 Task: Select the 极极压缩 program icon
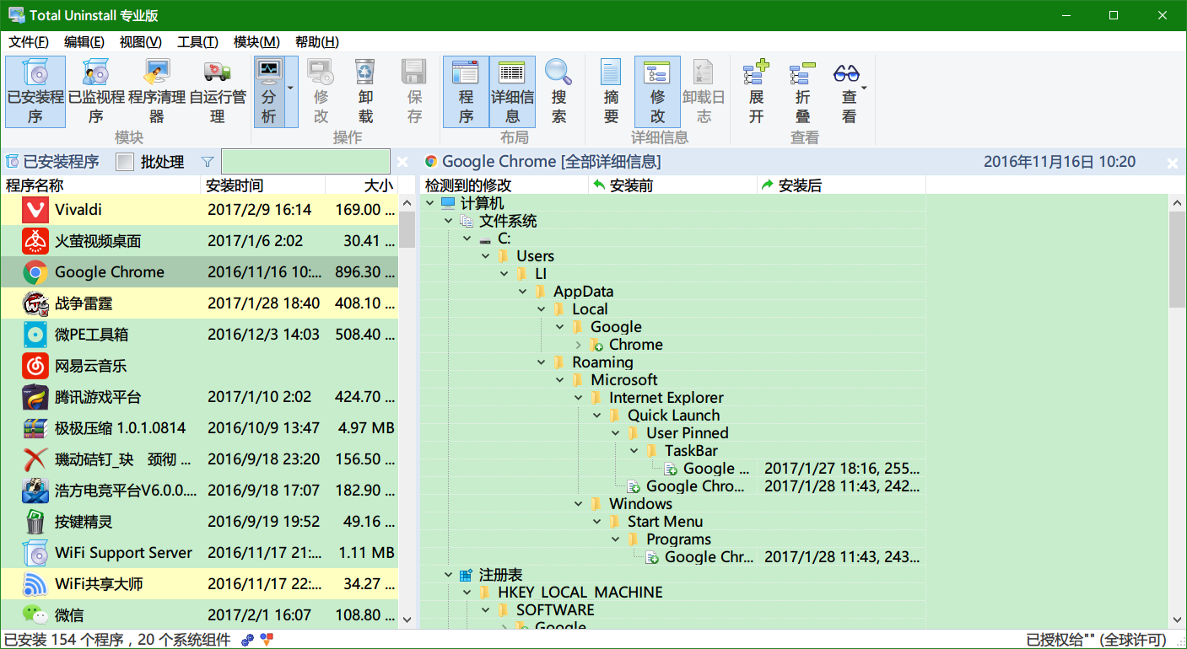[35, 428]
